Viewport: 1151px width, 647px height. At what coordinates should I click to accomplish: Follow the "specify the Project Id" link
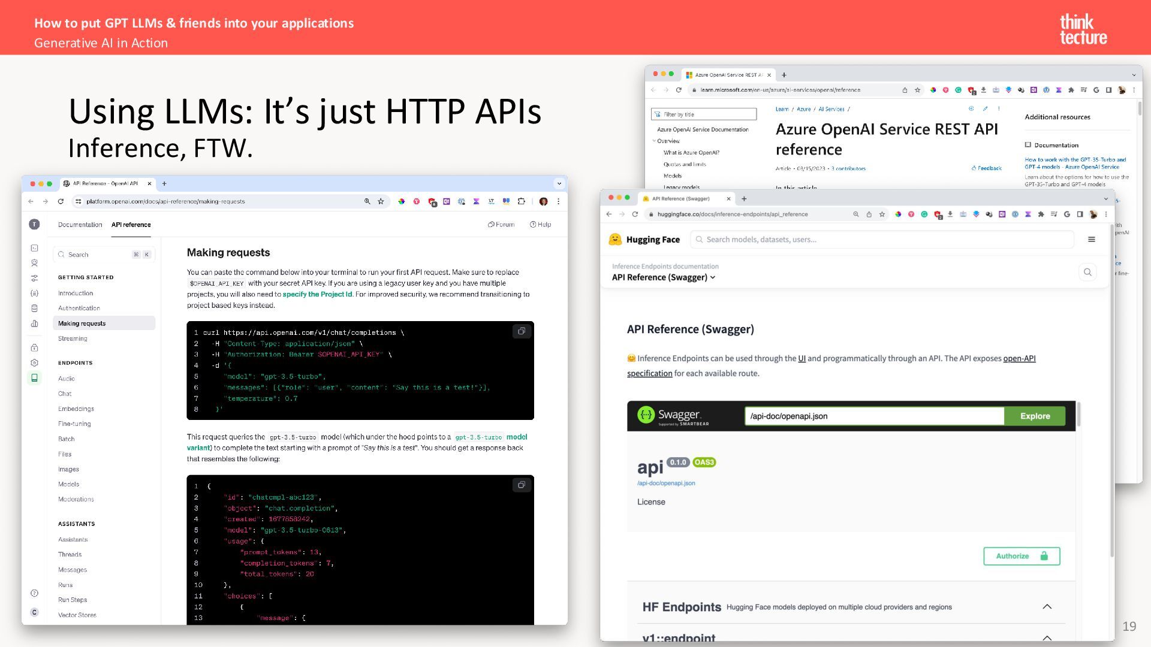pyautogui.click(x=317, y=294)
